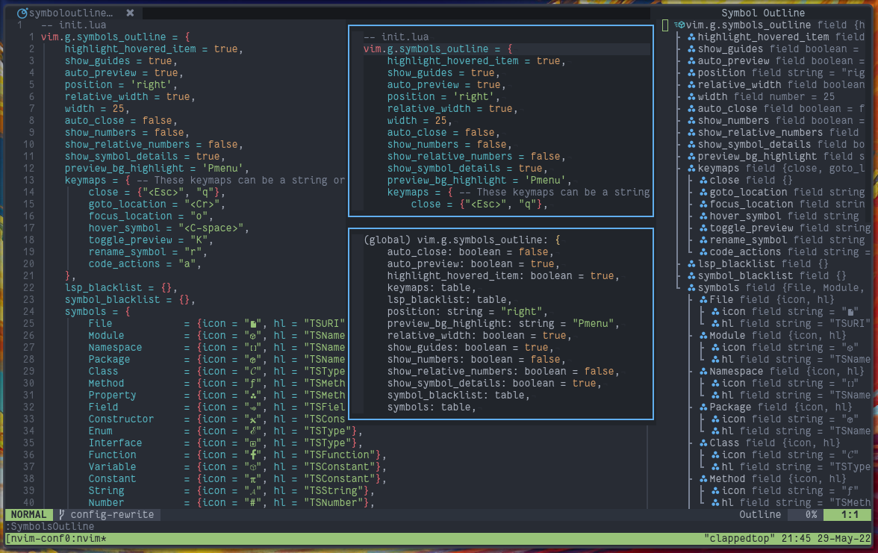
Task: Click the git branch icon beside config-rewrite
Action: 61,514
